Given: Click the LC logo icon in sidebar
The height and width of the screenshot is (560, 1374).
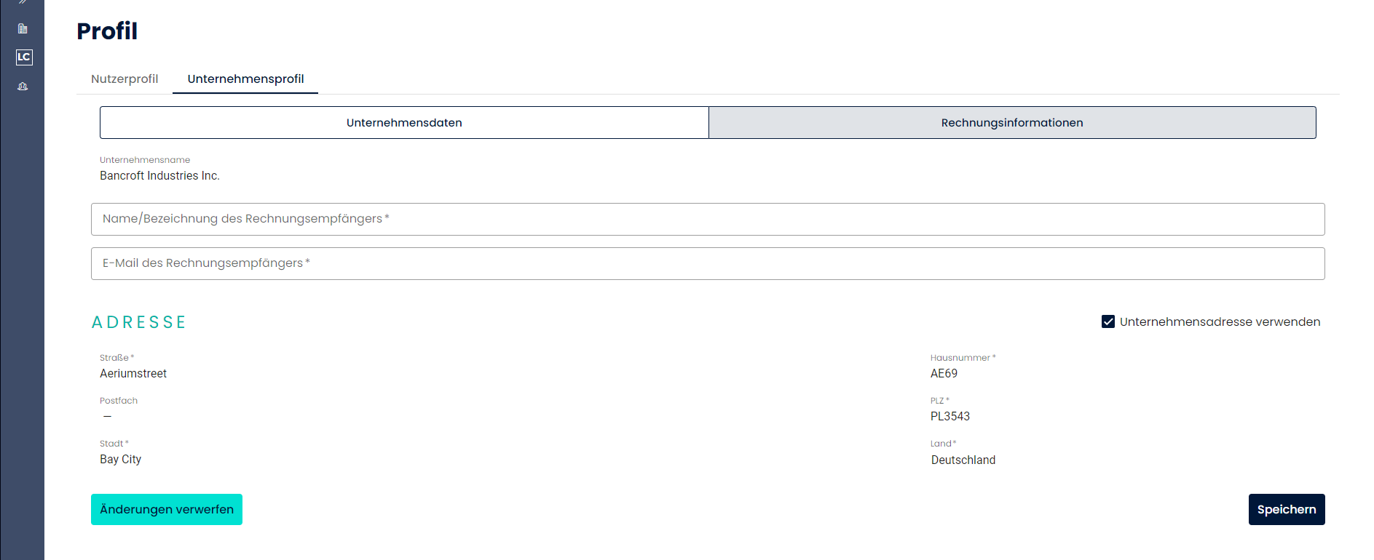Looking at the screenshot, I should [24, 57].
